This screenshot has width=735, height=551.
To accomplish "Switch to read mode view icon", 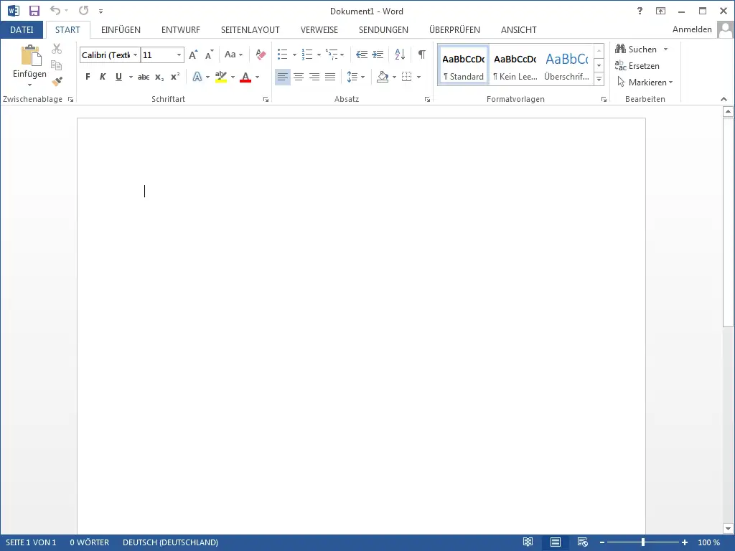I will point(528,542).
